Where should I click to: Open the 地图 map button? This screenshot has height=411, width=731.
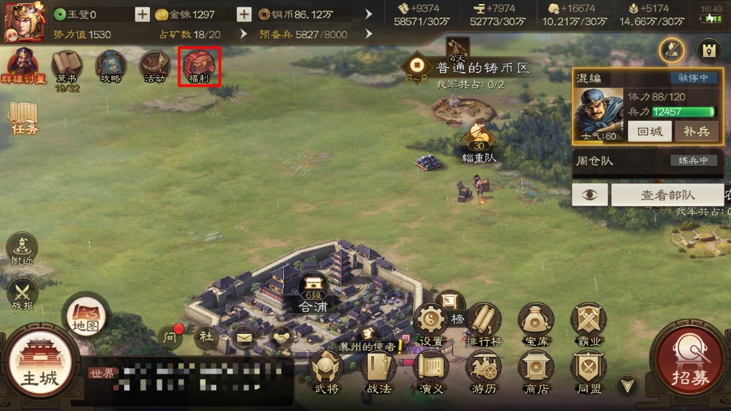tap(86, 316)
